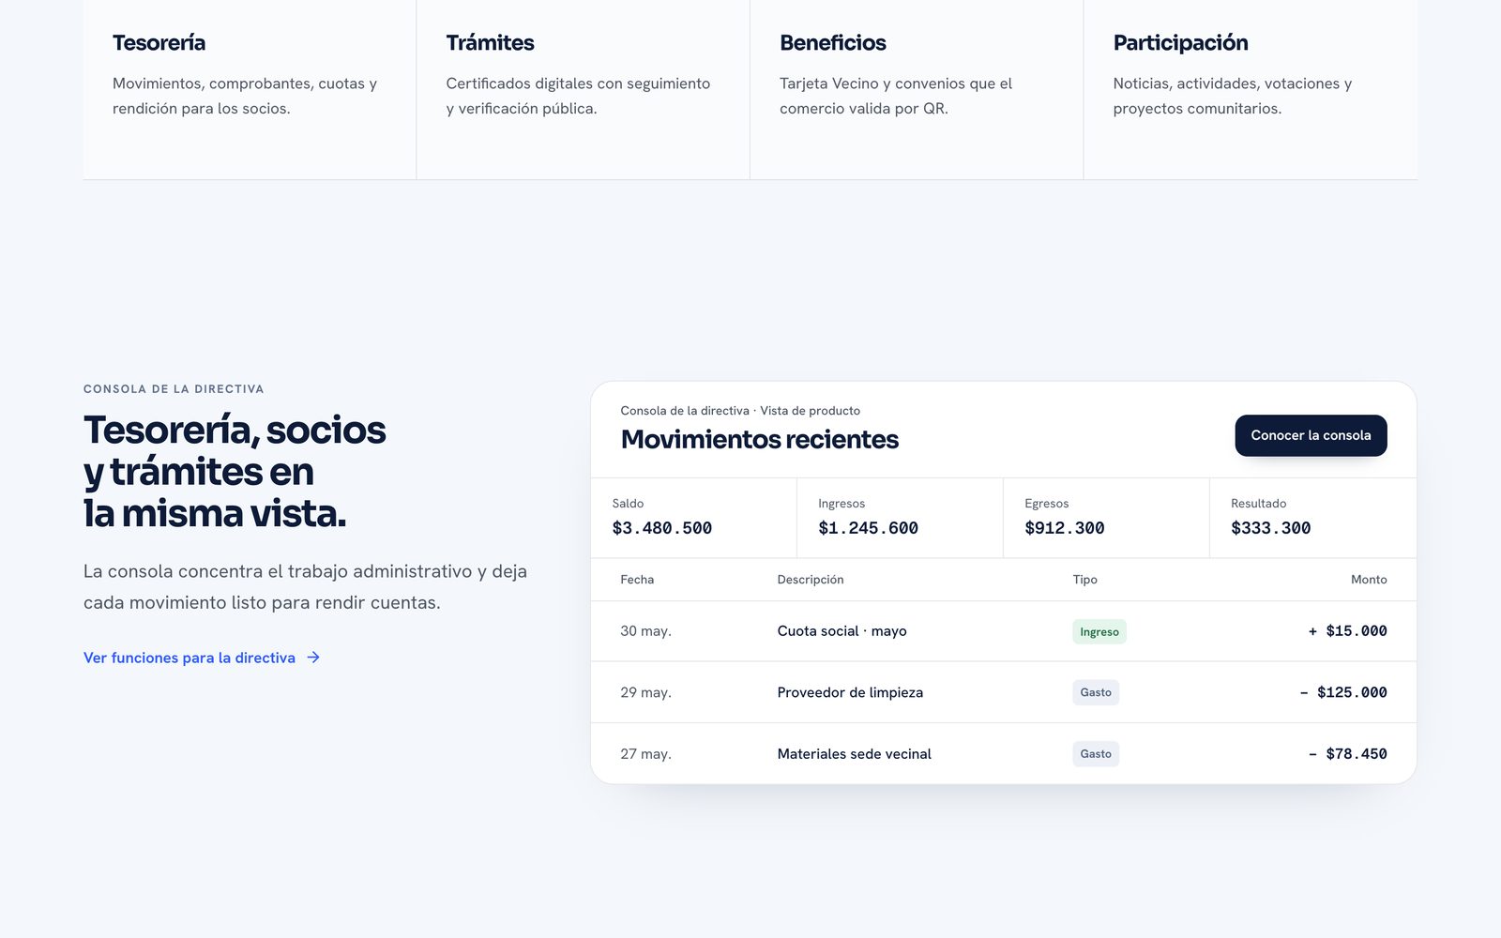Click the Tesorería card description about movimientos and comprobantes
The height and width of the screenshot is (938, 1501).
pyautogui.click(x=245, y=96)
